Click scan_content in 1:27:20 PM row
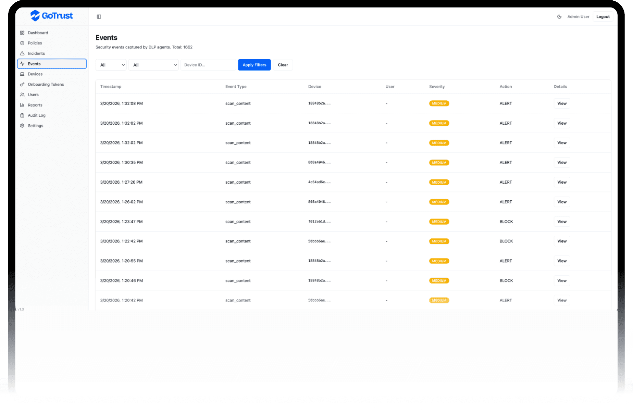Screen dimensions: 633x414 238,182
